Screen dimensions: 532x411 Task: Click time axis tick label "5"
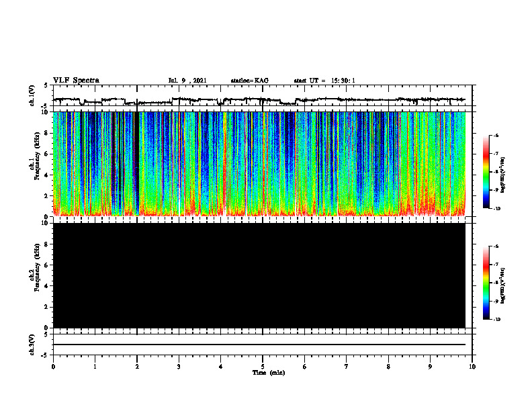263,367
